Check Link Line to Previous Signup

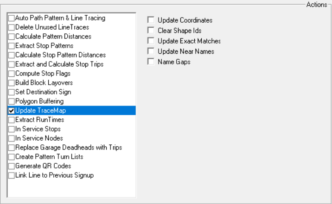tap(12, 175)
